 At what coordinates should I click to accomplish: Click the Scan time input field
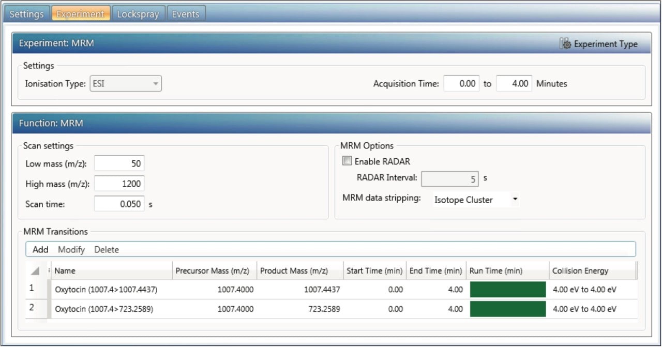(119, 204)
